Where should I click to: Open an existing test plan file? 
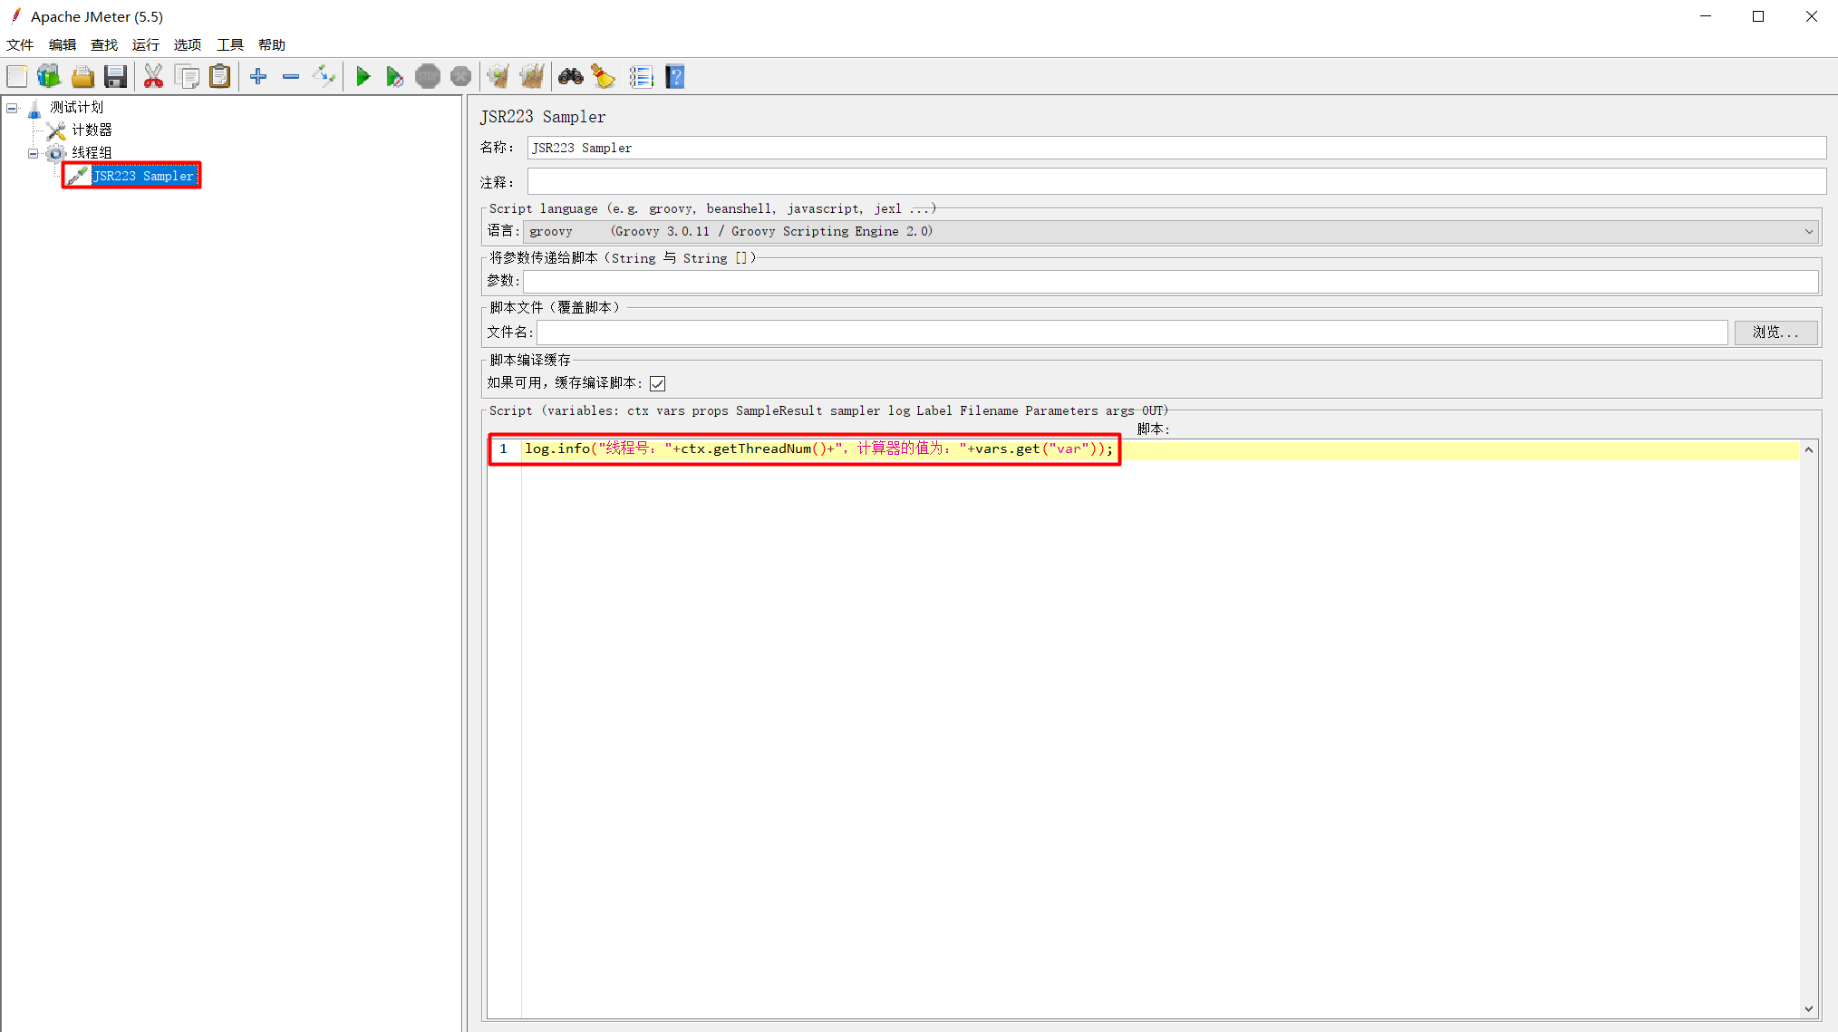tap(82, 76)
